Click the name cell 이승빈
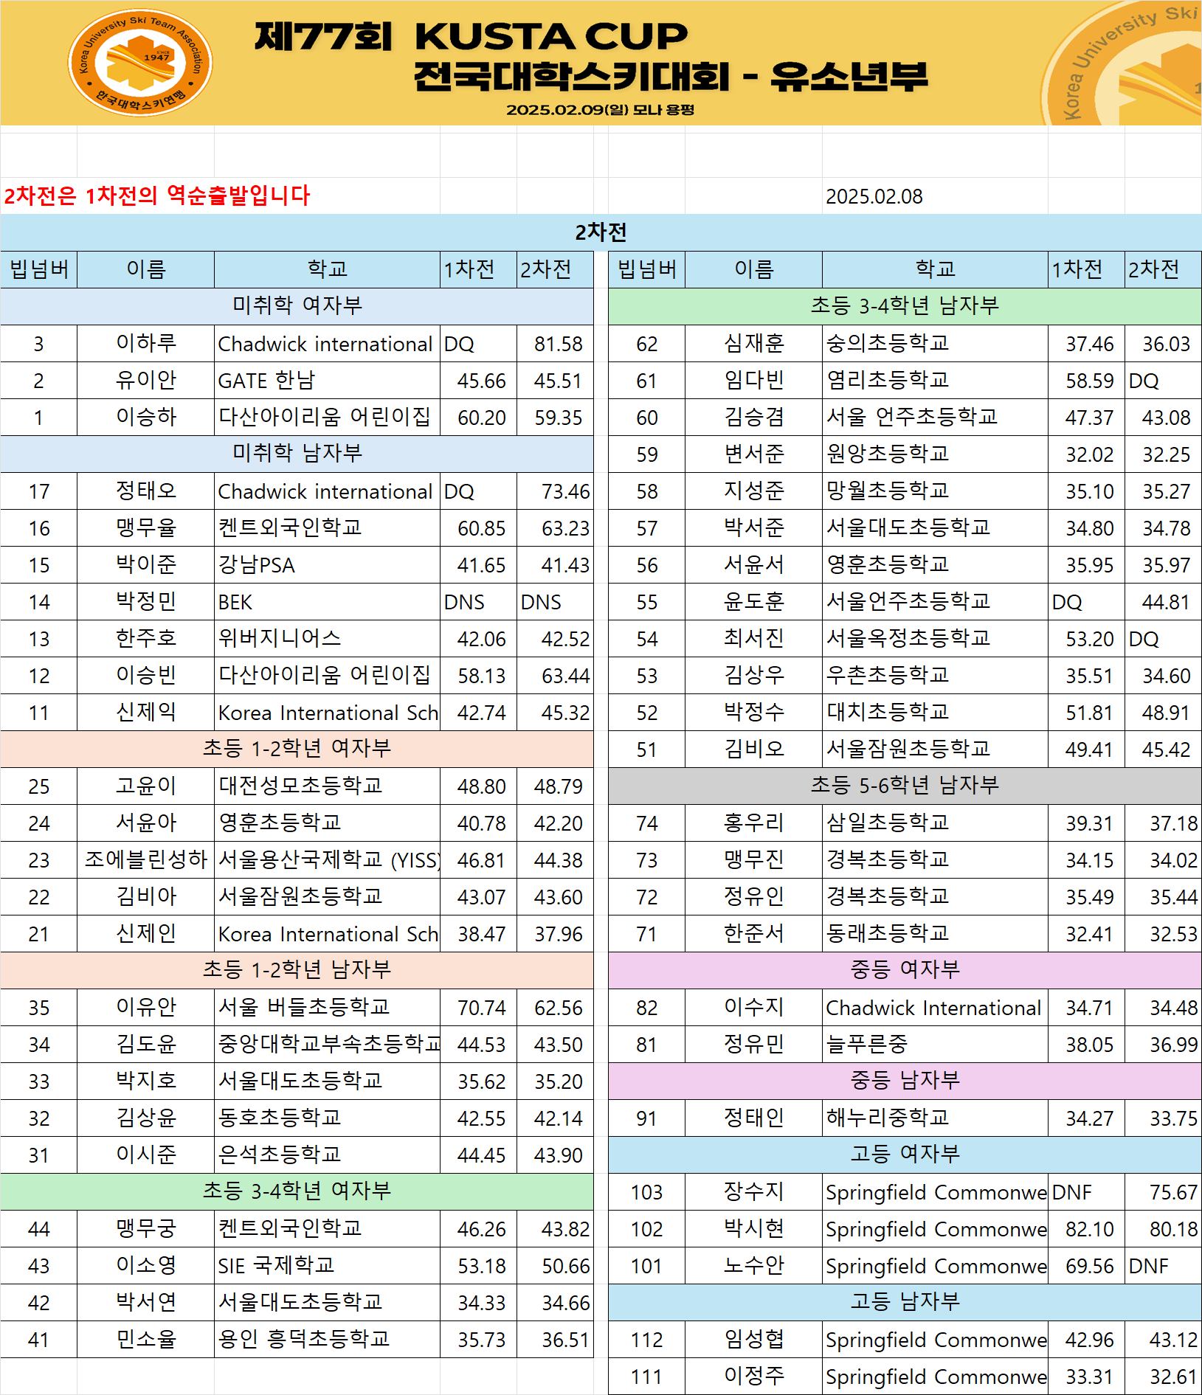The width and height of the screenshot is (1202, 1395). pos(146,675)
